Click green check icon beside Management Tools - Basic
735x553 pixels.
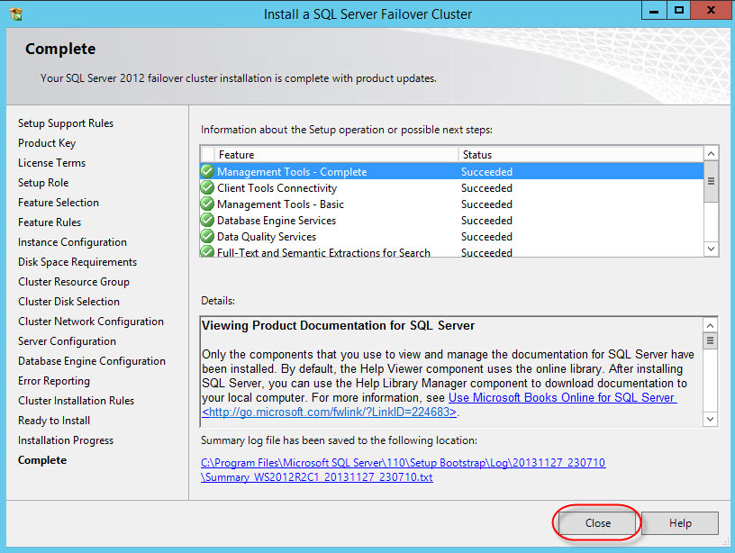[x=207, y=204]
